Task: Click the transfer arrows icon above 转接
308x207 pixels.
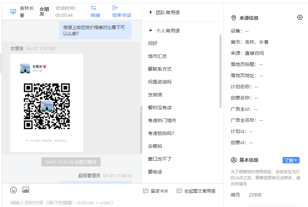Action: coord(93,8)
